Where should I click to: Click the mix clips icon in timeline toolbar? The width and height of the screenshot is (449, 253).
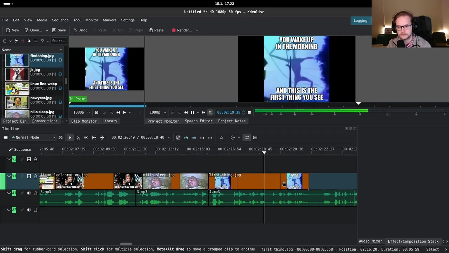178,137
